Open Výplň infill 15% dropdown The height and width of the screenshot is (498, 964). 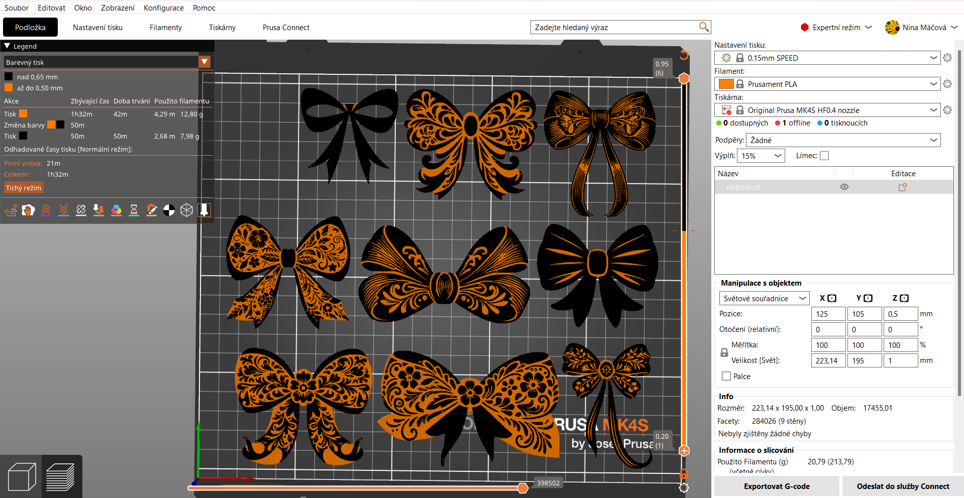pos(761,156)
